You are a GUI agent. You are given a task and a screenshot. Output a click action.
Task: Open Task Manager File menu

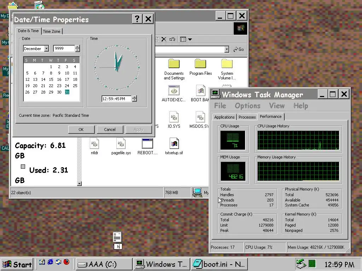(220, 106)
